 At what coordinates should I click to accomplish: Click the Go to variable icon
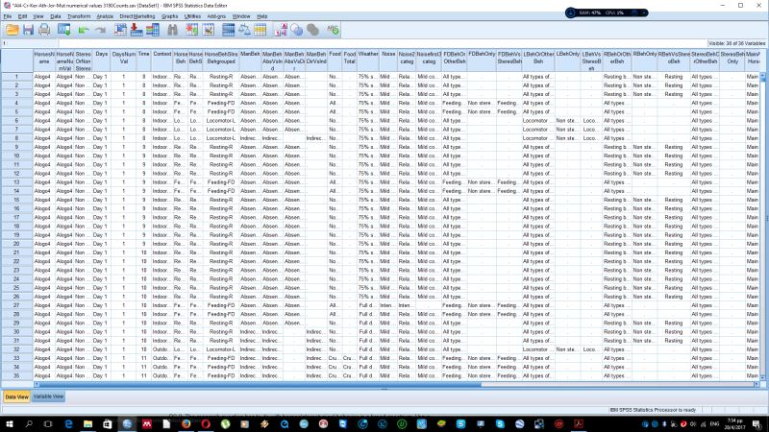coord(136,30)
